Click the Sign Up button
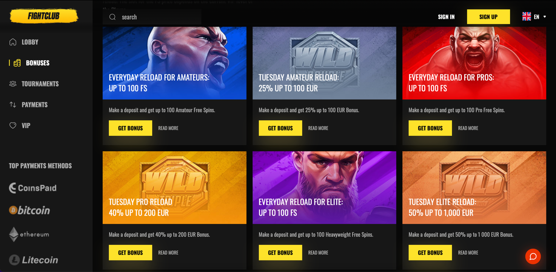The width and height of the screenshot is (556, 272). click(488, 17)
